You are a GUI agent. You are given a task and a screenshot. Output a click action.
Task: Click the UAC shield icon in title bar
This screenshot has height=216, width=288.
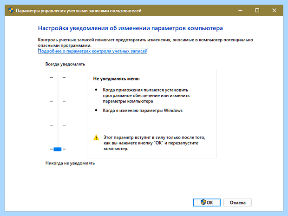pos(11,10)
